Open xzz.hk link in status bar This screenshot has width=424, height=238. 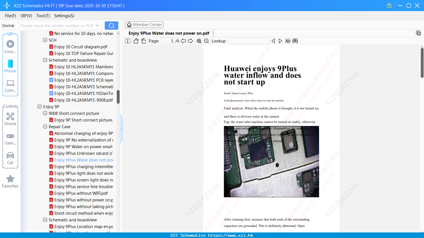click(231, 235)
